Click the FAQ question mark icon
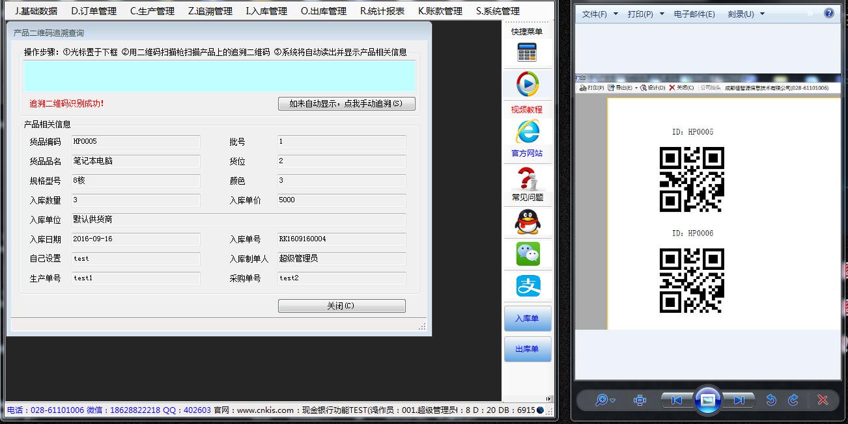The image size is (848, 424). pyautogui.click(x=527, y=178)
